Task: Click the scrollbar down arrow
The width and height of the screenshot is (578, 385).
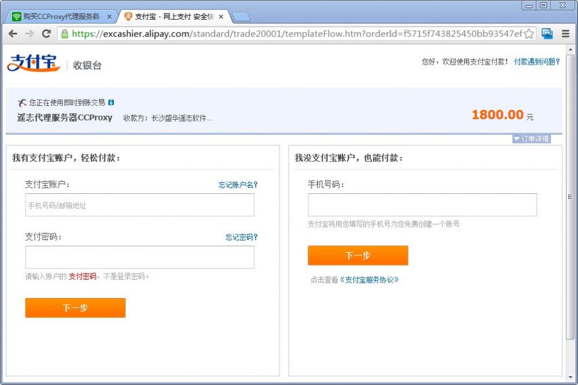Action: coord(570,377)
